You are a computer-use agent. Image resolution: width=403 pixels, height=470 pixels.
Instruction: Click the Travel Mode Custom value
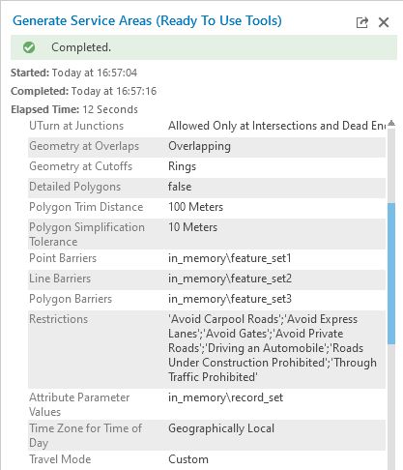click(x=188, y=459)
